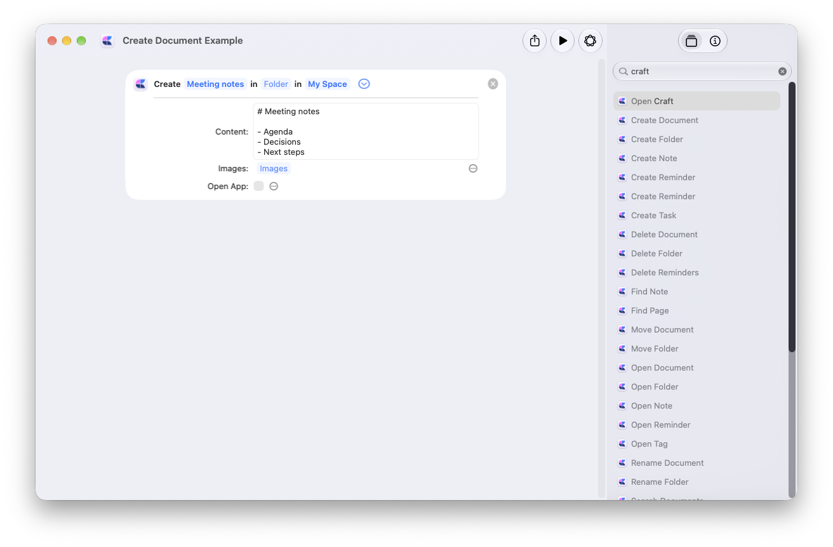Click the share icon in the toolbar
The width and height of the screenshot is (833, 547).
[x=535, y=41]
